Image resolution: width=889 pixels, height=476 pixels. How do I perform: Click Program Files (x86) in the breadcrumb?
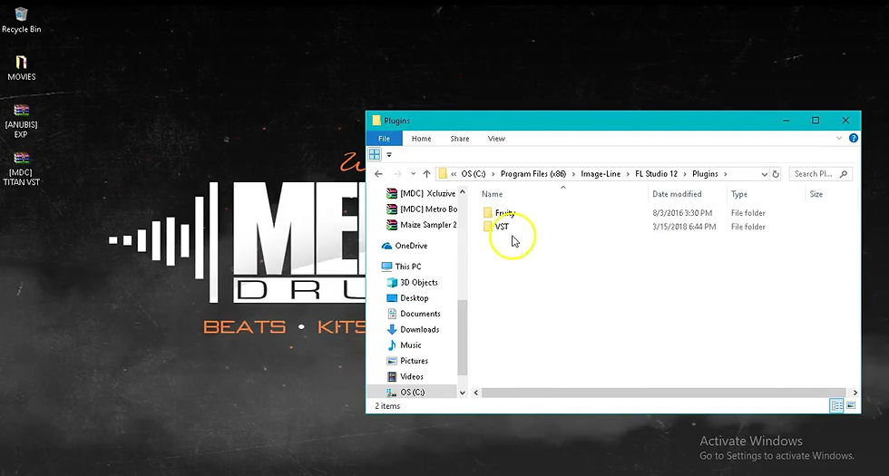532,174
